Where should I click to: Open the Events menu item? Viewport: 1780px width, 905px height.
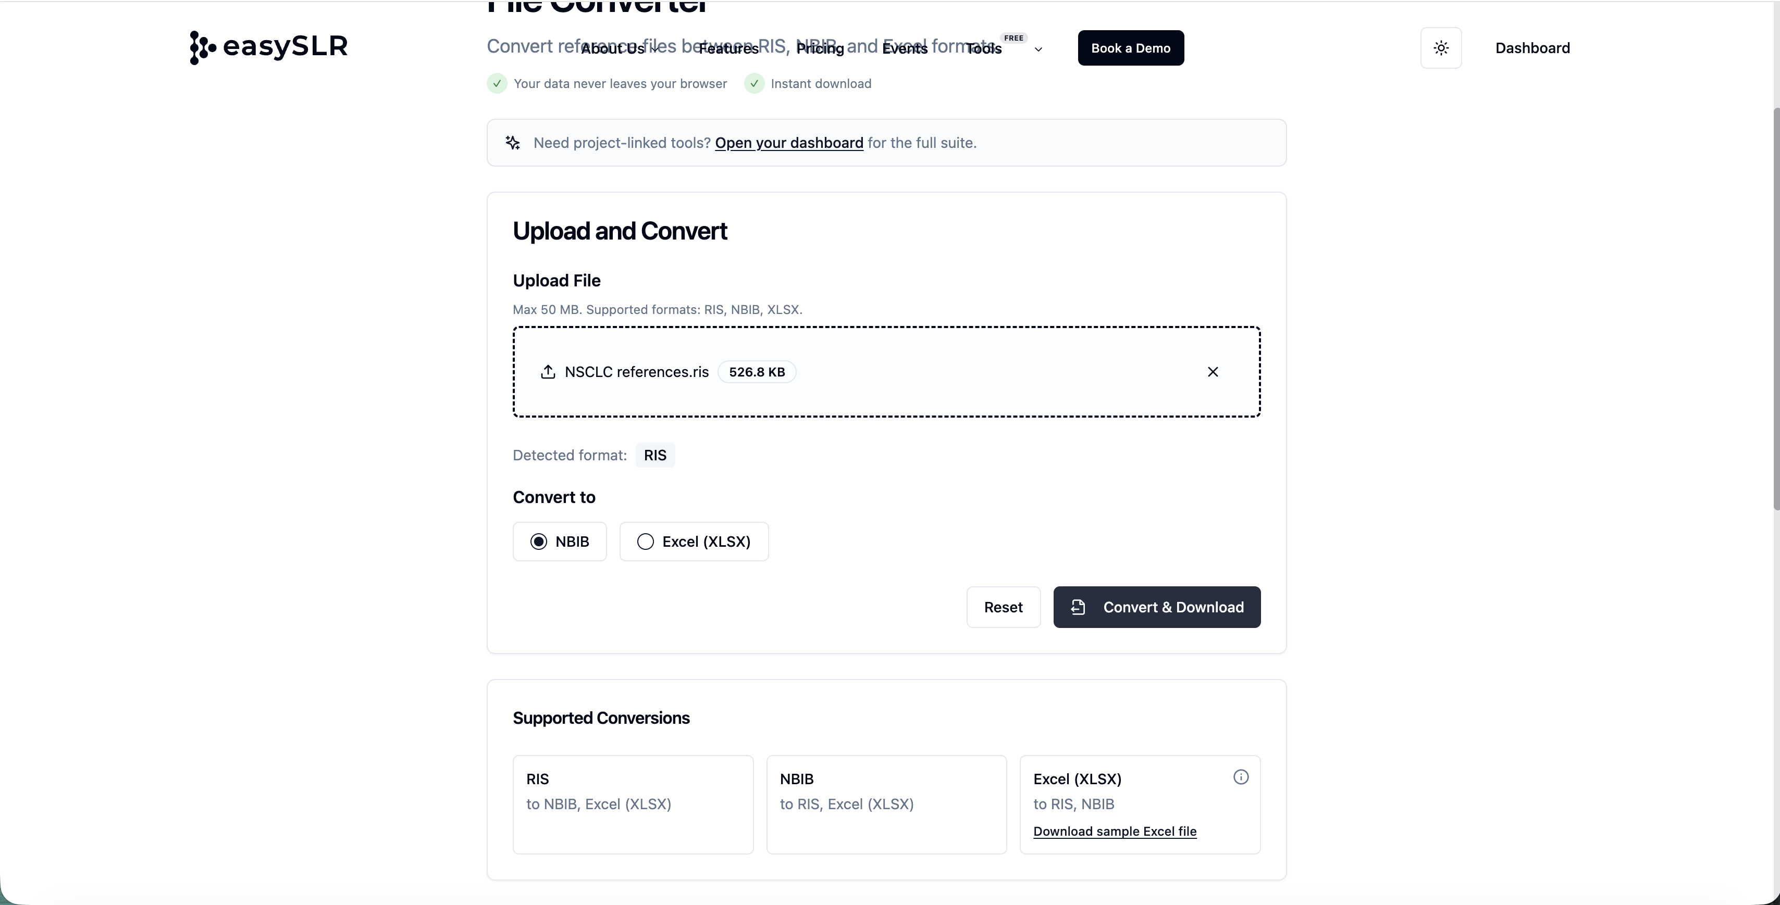905,48
